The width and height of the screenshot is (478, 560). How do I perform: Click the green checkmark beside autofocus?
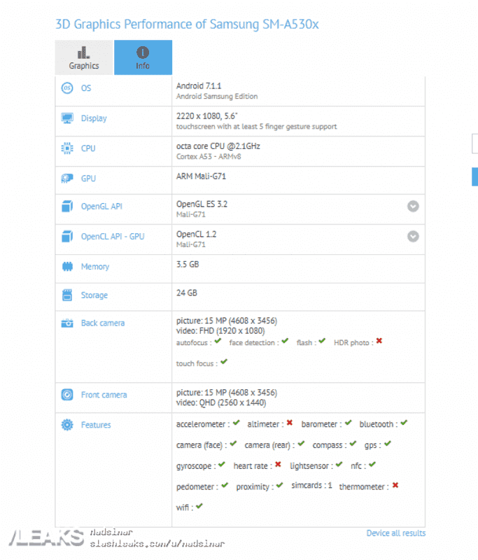[218, 341]
